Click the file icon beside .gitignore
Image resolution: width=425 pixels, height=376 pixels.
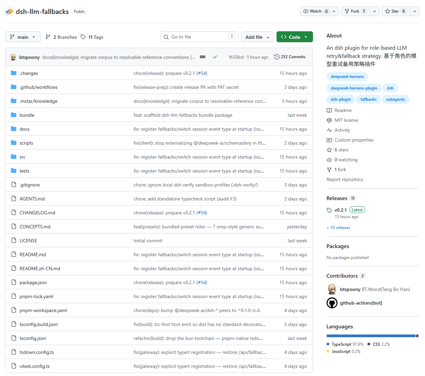click(14, 184)
